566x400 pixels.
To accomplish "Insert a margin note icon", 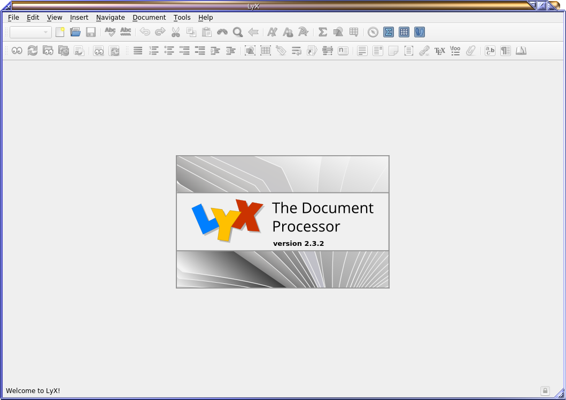I will click(378, 51).
